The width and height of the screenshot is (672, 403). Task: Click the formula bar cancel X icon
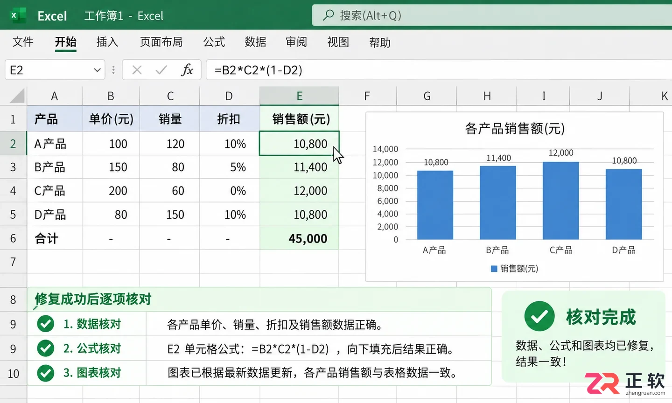(137, 70)
